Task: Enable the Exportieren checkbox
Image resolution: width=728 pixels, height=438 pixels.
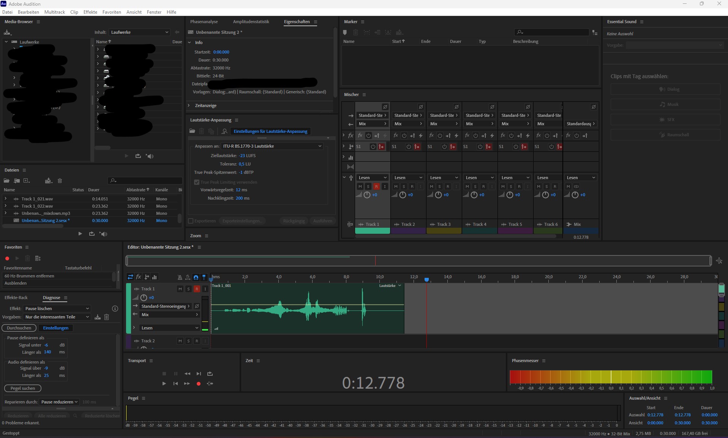Action: point(191,221)
